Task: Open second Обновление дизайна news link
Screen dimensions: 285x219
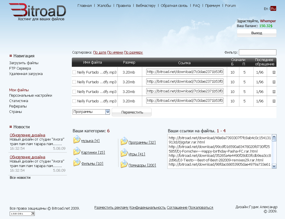Action: 27,157
